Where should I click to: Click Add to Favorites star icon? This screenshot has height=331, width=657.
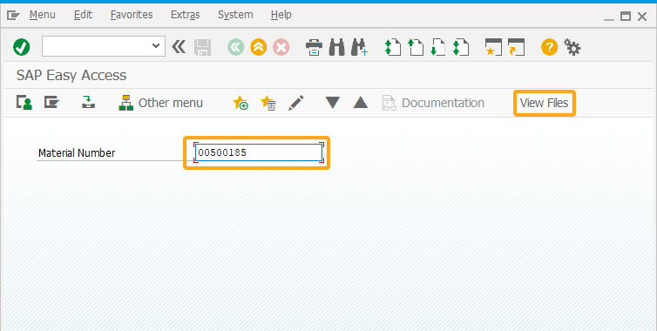tap(240, 103)
